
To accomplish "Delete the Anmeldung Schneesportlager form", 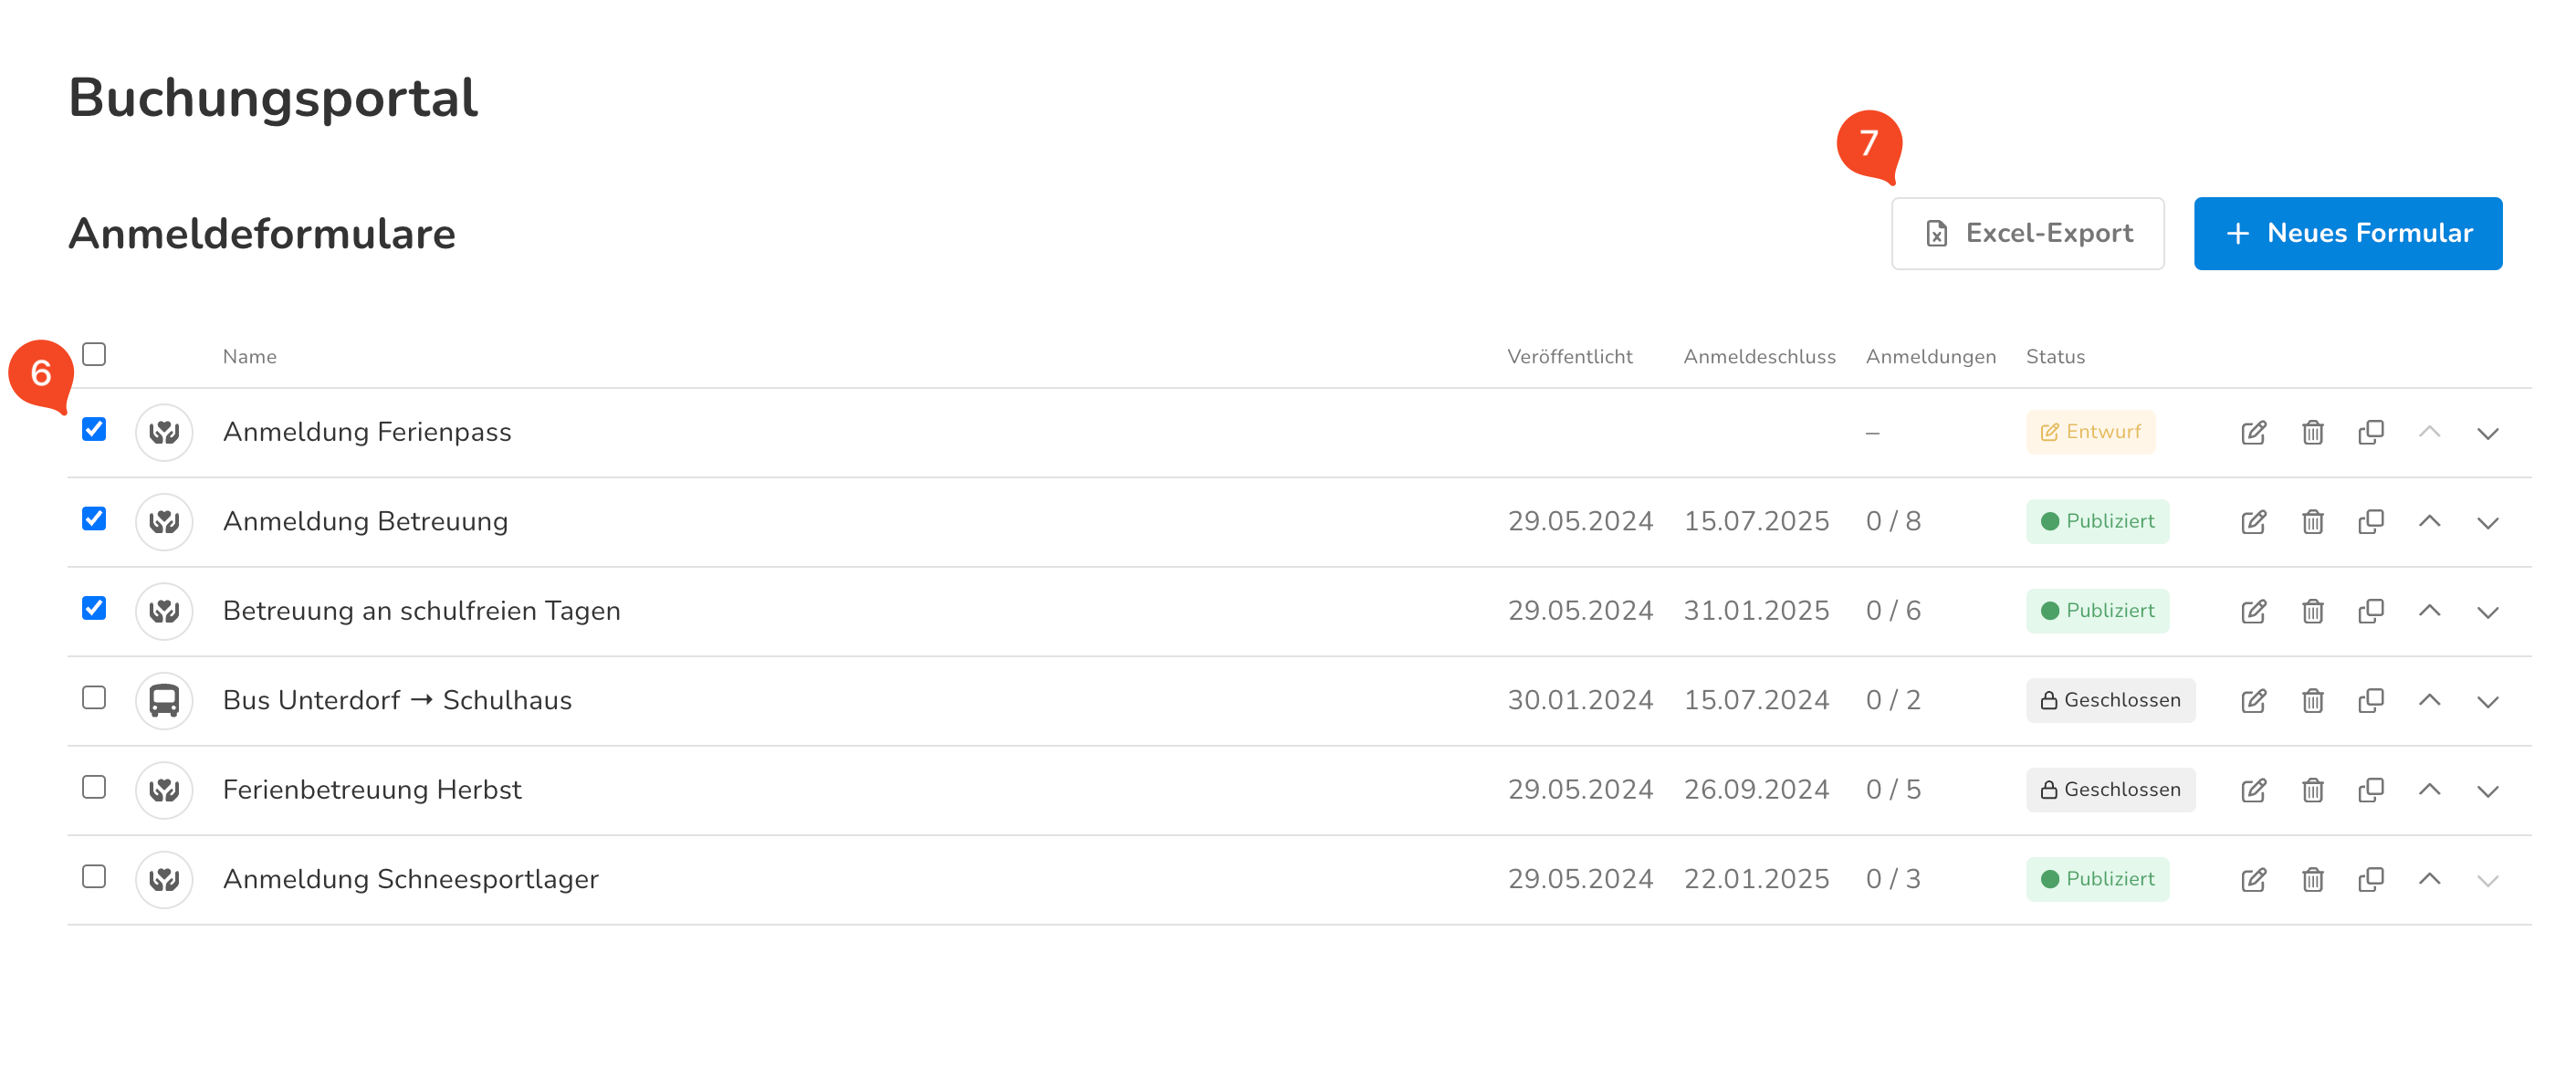I will click(2312, 880).
